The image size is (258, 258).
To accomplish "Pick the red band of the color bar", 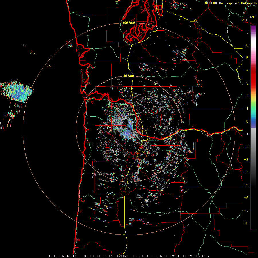I will coord(253,77).
